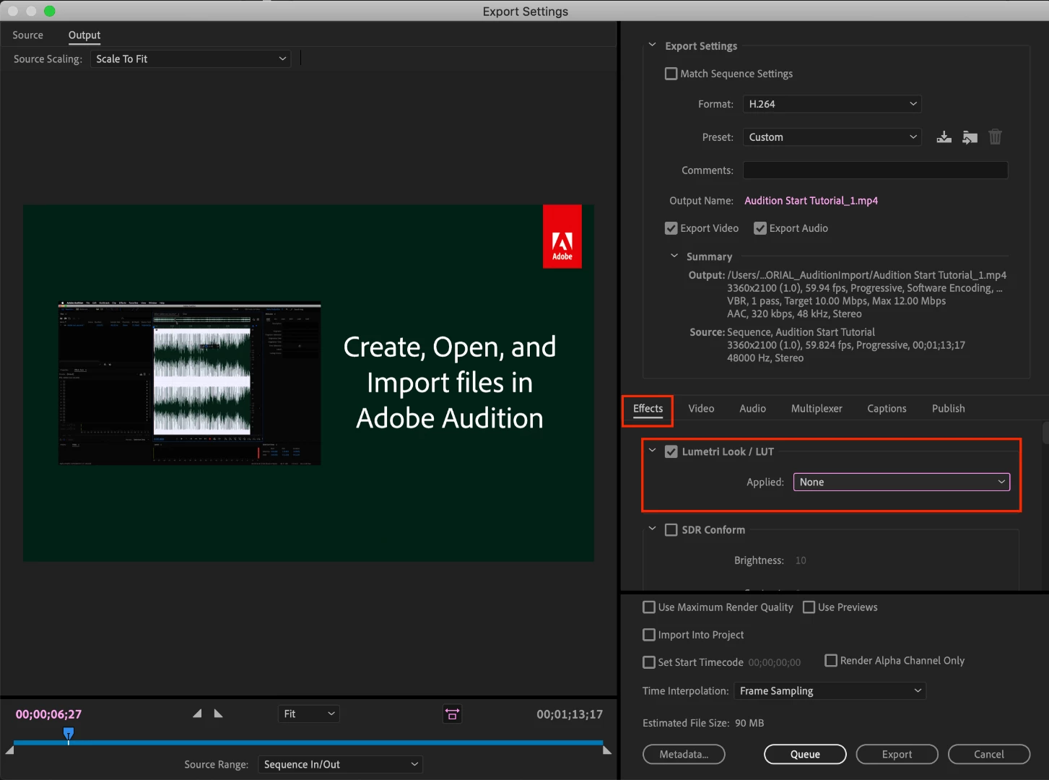1049x780 pixels.
Task: Switch to the Audio tab
Action: pyautogui.click(x=752, y=409)
